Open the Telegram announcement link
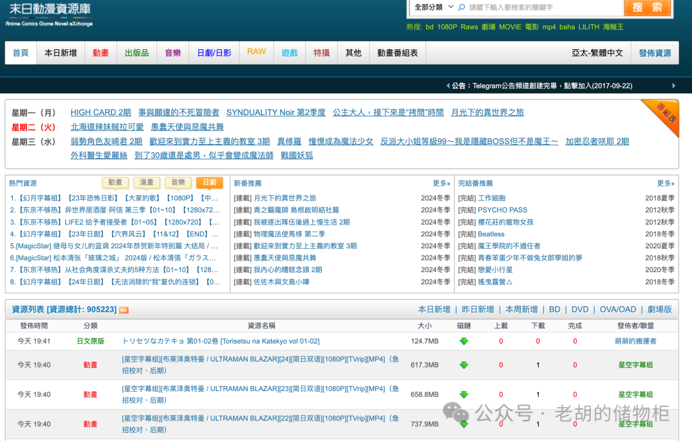Image resolution: width=692 pixels, height=441 pixels. tap(552, 86)
